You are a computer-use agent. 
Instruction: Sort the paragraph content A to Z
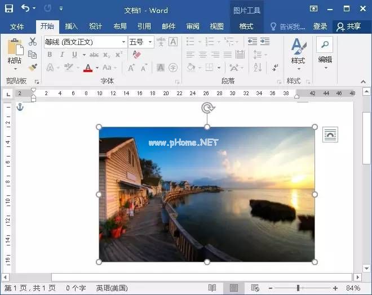pyautogui.click(x=258, y=68)
